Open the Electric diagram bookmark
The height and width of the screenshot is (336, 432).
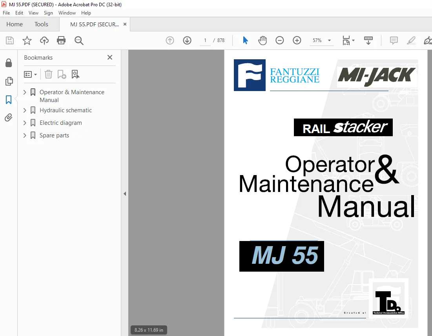(60, 122)
